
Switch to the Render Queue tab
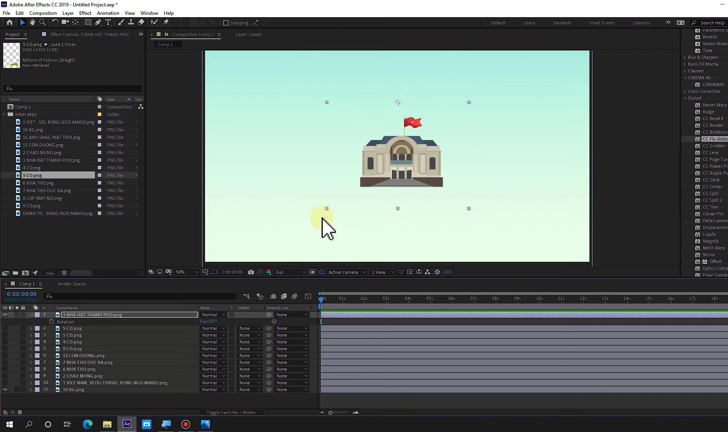[x=71, y=284]
